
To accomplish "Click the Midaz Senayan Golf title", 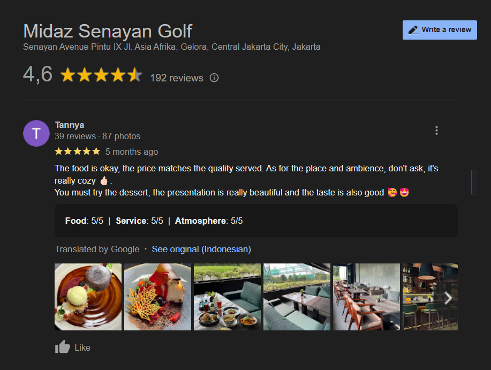I will [108, 31].
